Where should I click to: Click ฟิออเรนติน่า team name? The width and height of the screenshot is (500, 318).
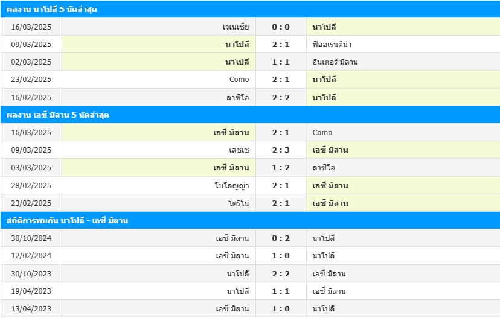click(x=332, y=44)
